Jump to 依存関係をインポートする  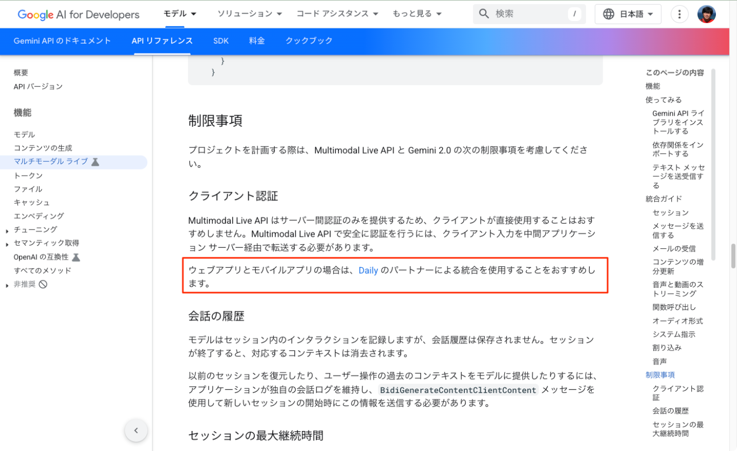coord(679,149)
